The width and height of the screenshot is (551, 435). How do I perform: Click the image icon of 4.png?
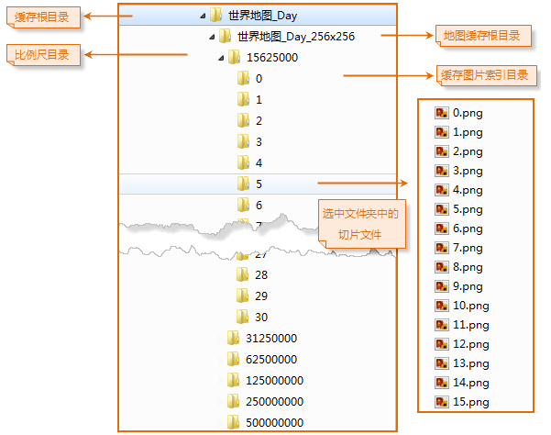pyautogui.click(x=442, y=190)
